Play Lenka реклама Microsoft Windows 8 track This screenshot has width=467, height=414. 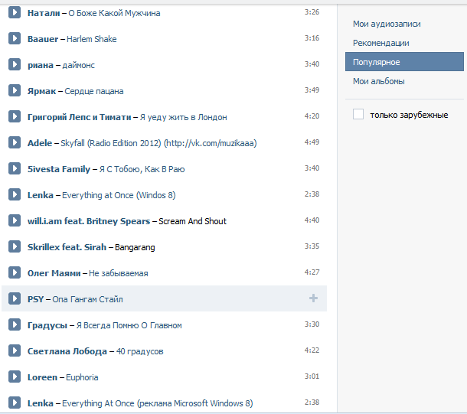coord(15,403)
